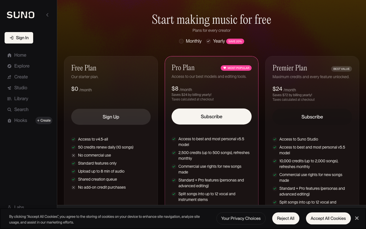366x229 pixels.
Task: Go to Suno Studio
Action: pos(20,88)
